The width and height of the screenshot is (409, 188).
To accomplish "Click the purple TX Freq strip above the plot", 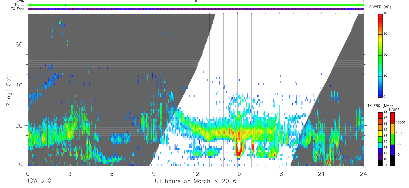I will pyautogui.click(x=196, y=9).
